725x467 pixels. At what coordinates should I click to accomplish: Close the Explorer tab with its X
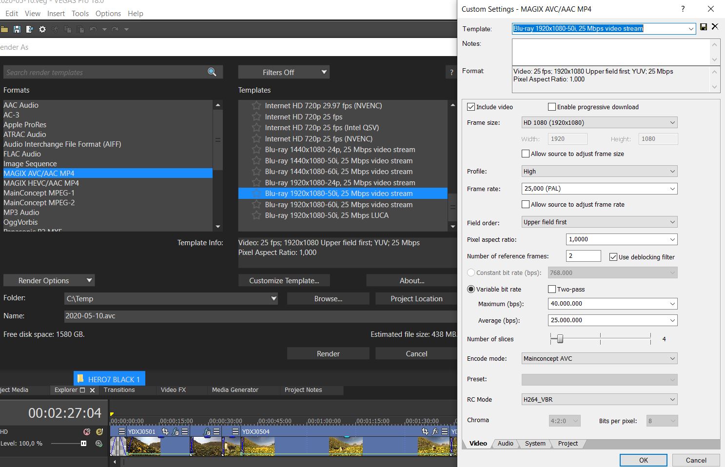click(x=92, y=390)
